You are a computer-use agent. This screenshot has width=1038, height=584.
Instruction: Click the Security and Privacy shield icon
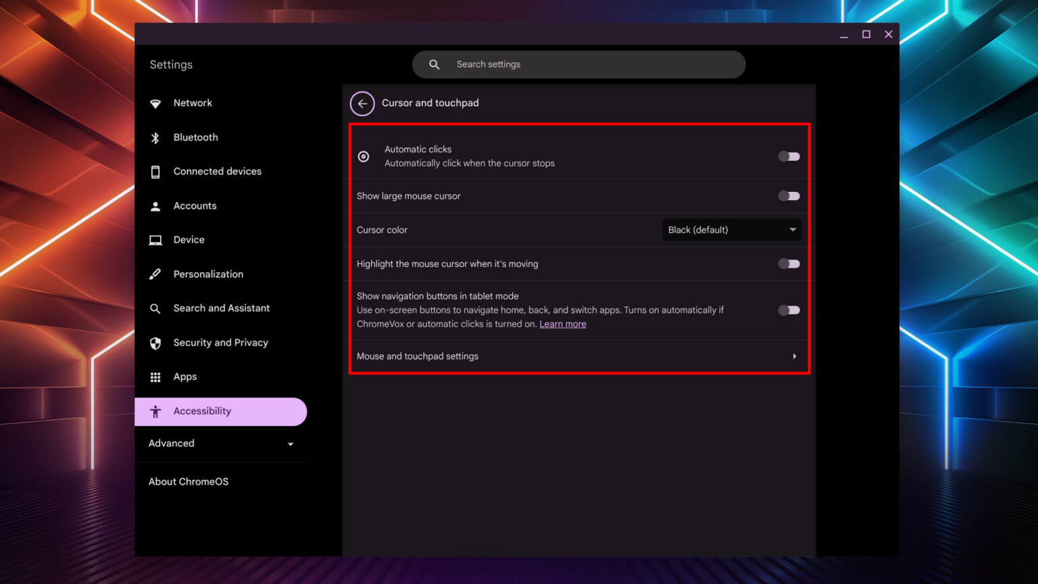156,343
